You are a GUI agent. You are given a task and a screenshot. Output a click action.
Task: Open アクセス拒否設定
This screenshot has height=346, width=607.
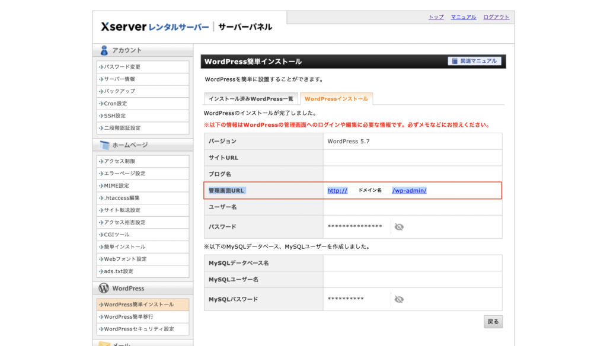point(142,223)
